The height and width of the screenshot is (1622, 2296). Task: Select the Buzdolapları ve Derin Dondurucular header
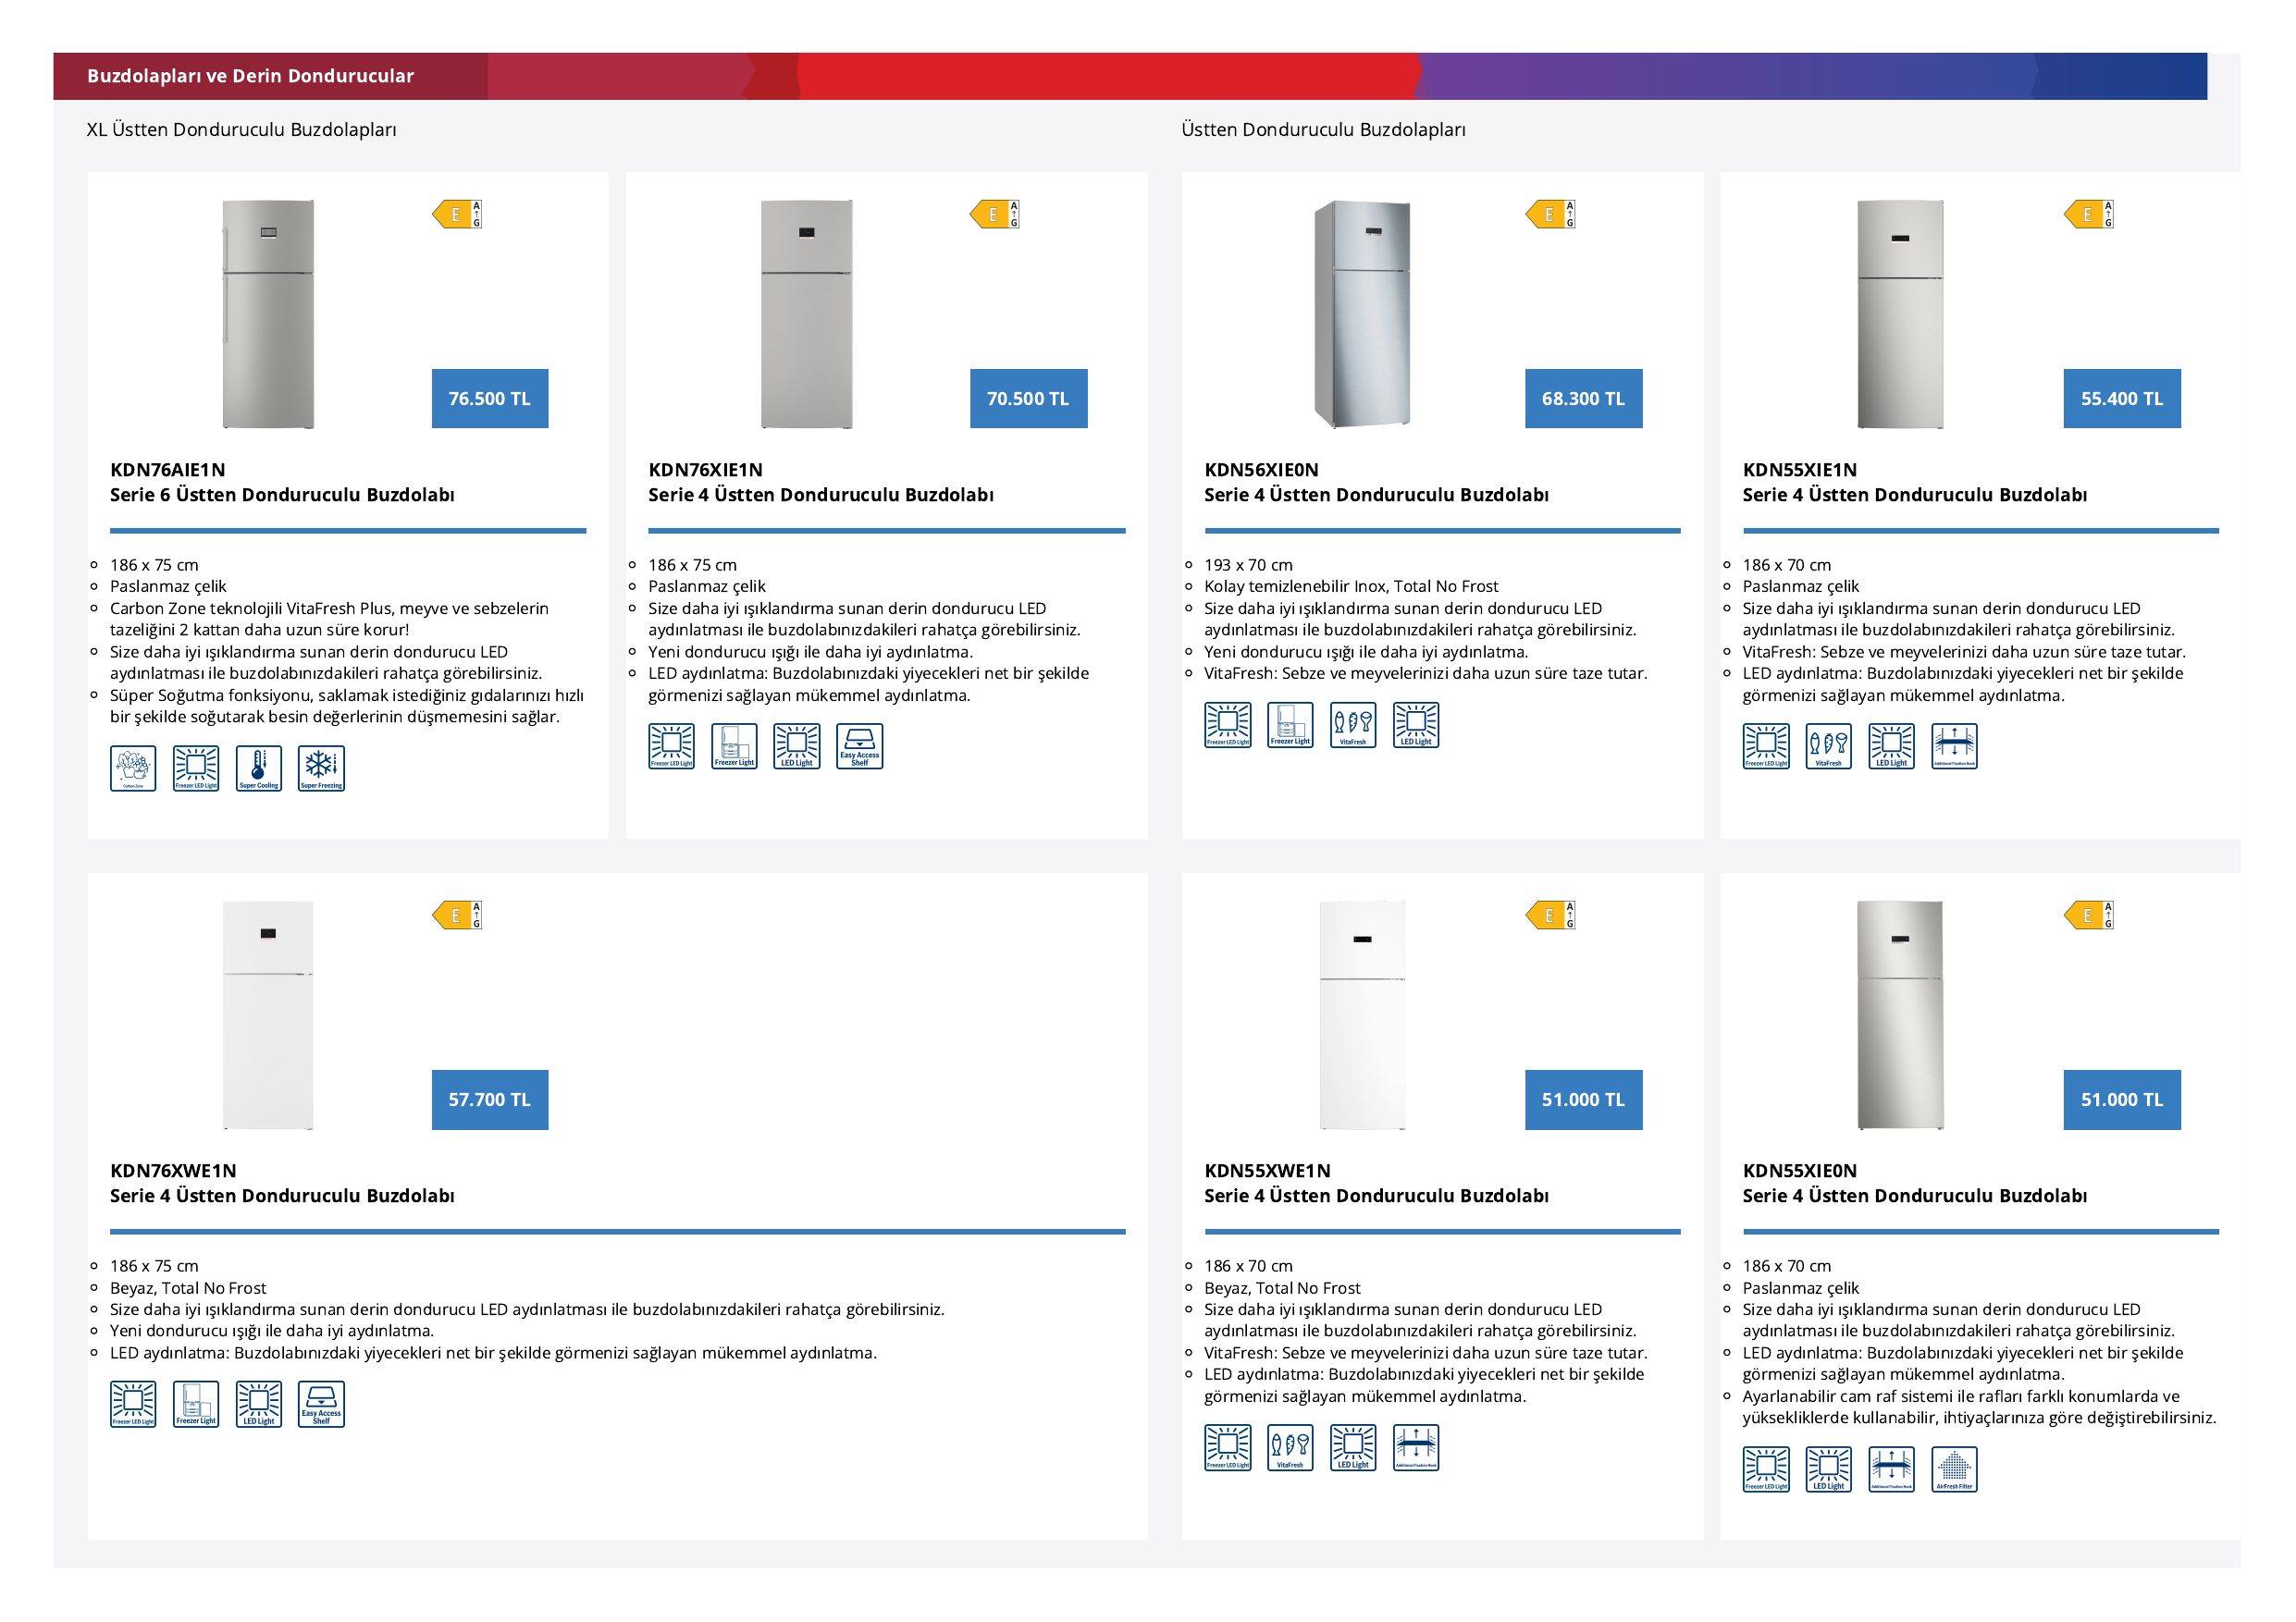[250, 76]
